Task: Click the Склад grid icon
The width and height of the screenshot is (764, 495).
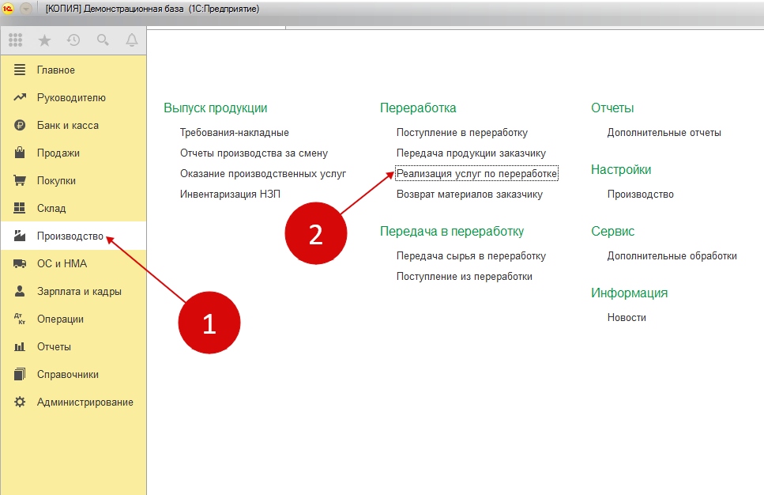Action: [x=20, y=208]
